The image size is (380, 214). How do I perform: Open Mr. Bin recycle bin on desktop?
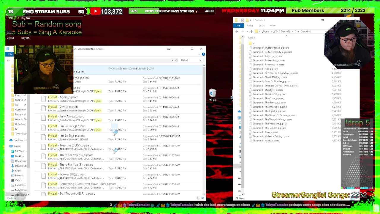[212, 95]
